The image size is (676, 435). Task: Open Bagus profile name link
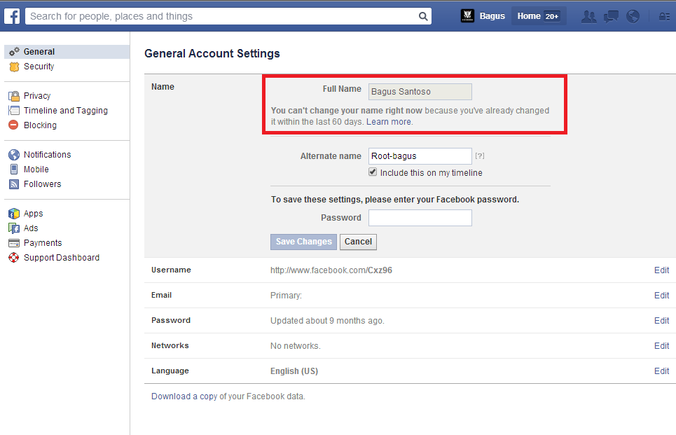pyautogui.click(x=492, y=16)
